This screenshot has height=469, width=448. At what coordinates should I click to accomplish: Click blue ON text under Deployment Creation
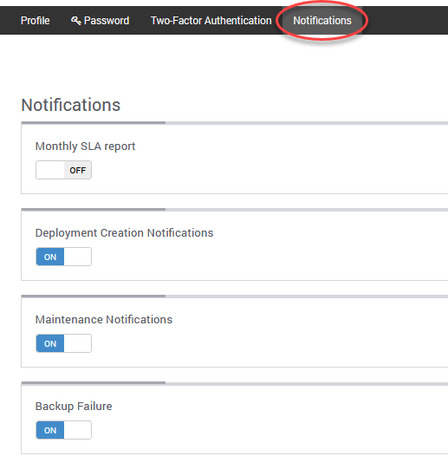click(50, 257)
